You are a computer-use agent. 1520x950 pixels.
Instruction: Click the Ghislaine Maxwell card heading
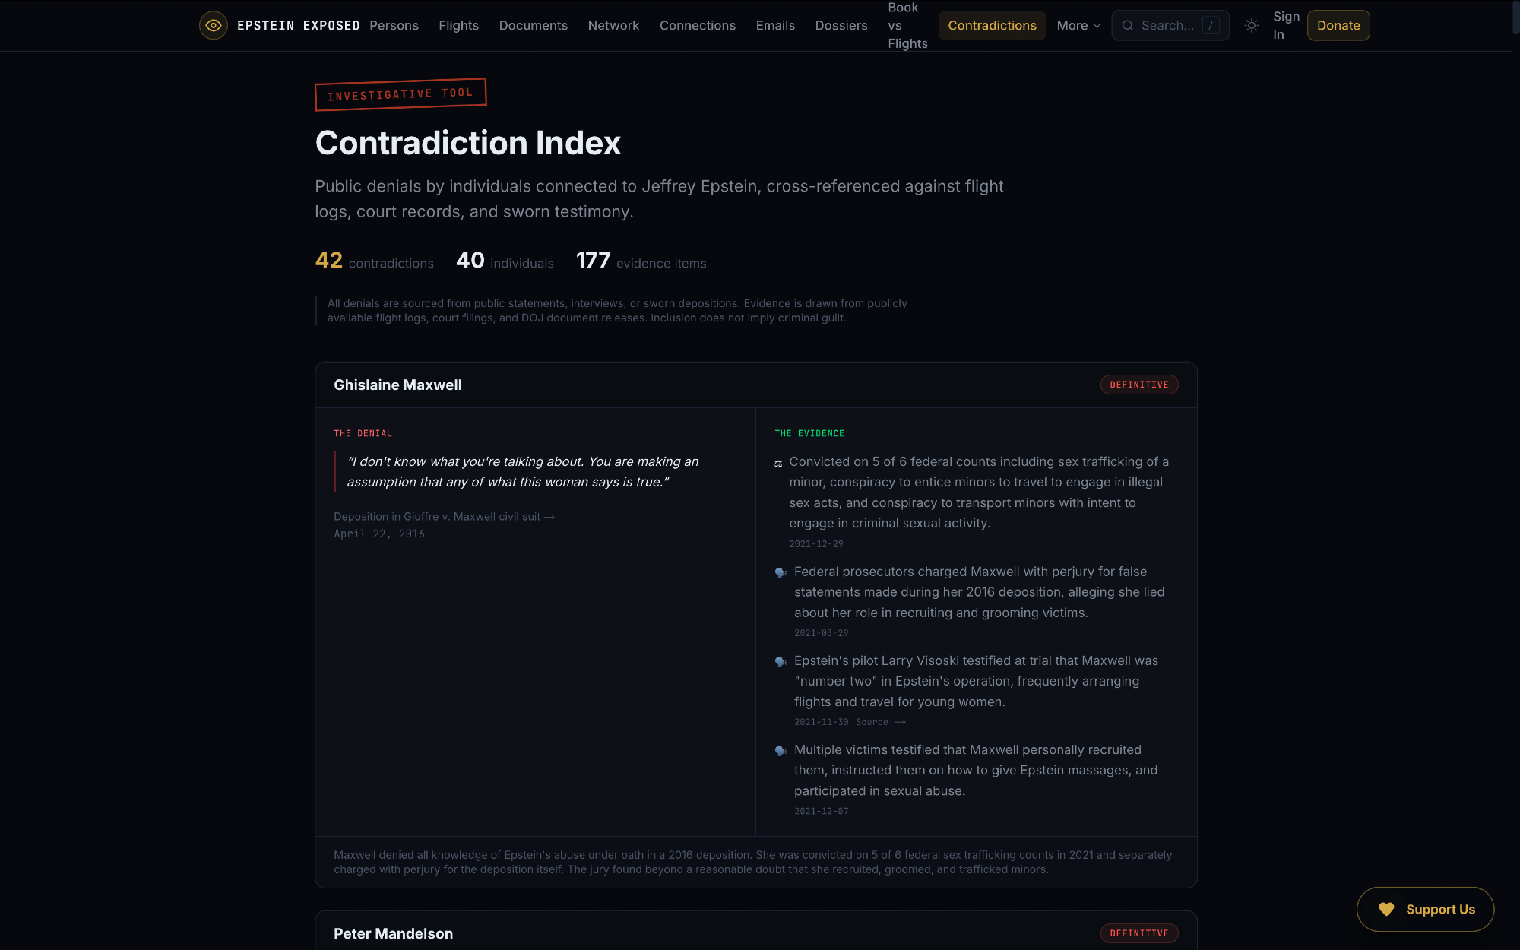point(397,385)
